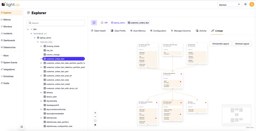Open the Incidents sidebar item
The width and height of the screenshot is (256, 131).
coord(7,33)
